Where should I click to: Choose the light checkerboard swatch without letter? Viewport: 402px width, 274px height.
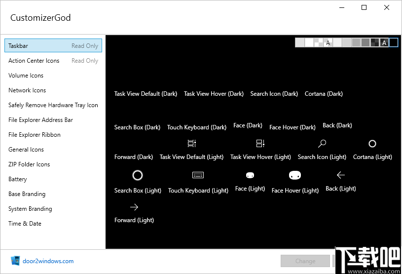pyautogui.click(x=319, y=42)
